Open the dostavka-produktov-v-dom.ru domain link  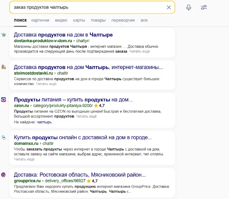point(43,41)
